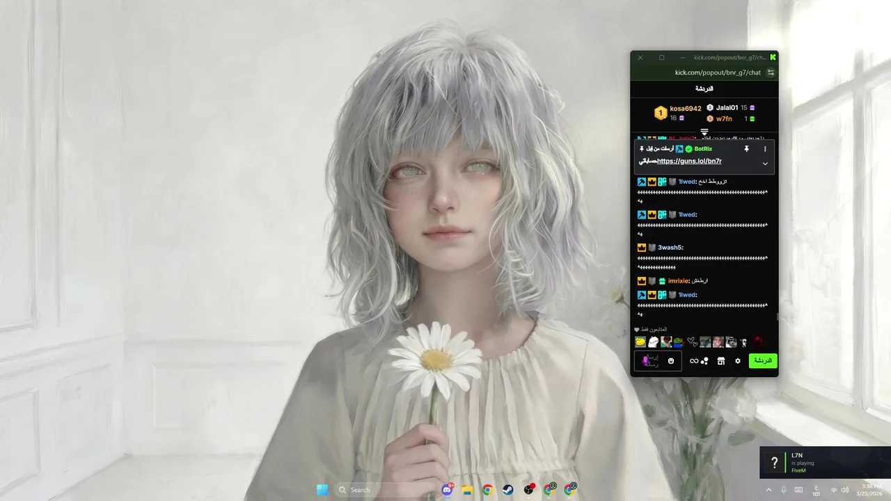Click the taskbar Search box
891x501 pixels.
click(x=386, y=490)
